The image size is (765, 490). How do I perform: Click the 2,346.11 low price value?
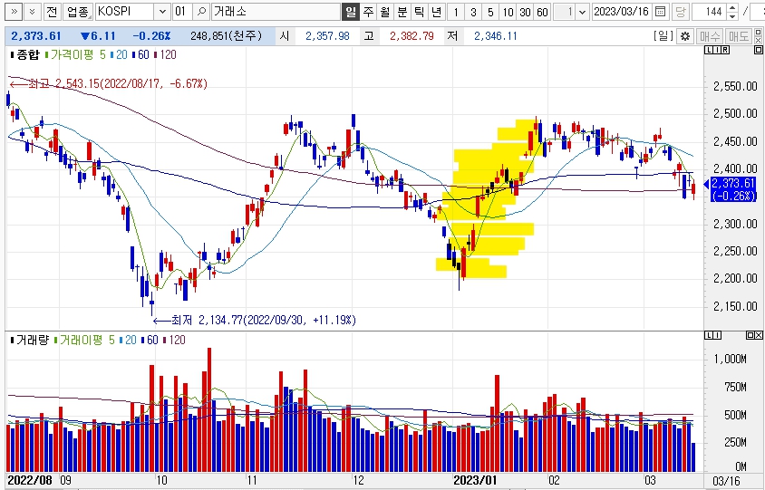pyautogui.click(x=495, y=36)
